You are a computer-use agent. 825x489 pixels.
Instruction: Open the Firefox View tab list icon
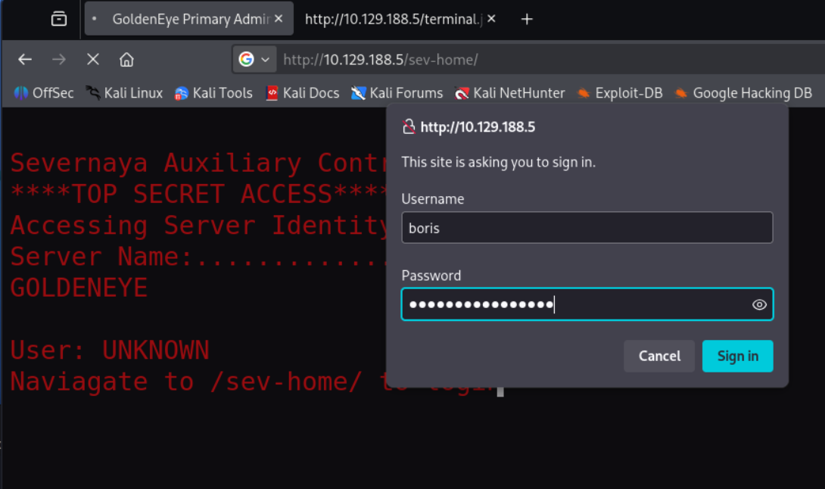pyautogui.click(x=59, y=19)
